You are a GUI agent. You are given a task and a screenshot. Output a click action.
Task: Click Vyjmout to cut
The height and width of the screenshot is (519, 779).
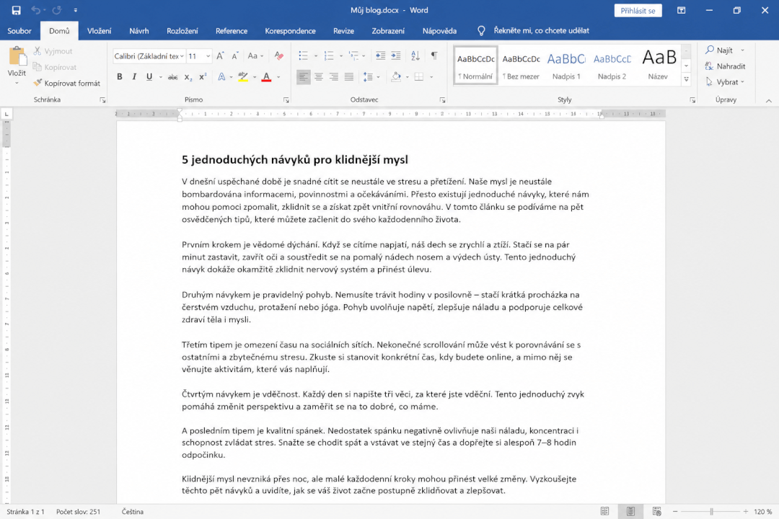(x=53, y=51)
